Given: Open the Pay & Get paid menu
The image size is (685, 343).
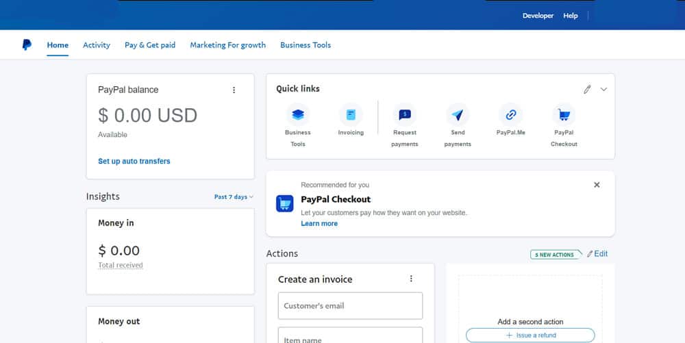Looking at the screenshot, I should [x=150, y=45].
